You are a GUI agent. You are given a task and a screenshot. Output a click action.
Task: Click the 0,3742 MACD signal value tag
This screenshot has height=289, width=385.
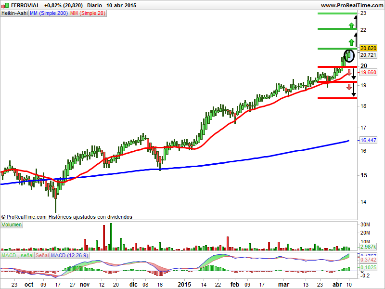click(368, 260)
